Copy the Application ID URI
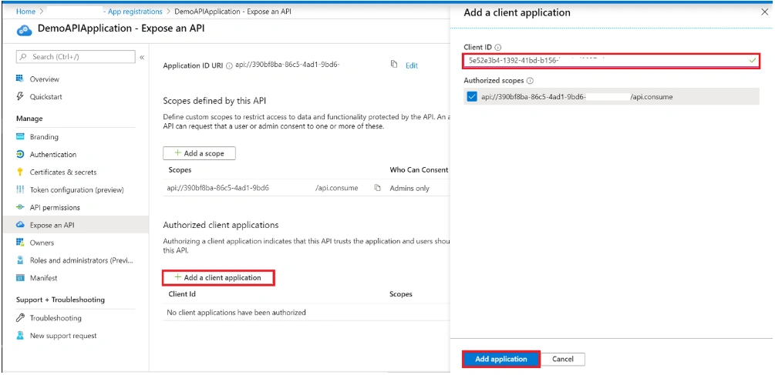775x375 pixels. coord(394,65)
